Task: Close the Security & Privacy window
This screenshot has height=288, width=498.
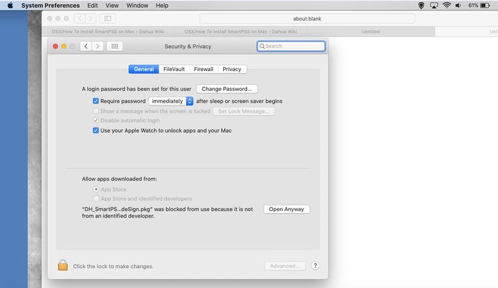Action: pyautogui.click(x=55, y=46)
